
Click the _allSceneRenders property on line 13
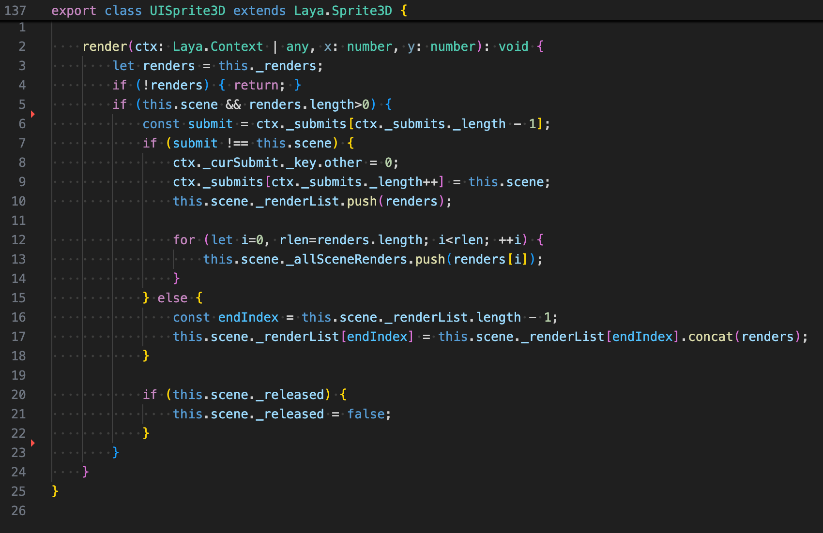point(347,259)
